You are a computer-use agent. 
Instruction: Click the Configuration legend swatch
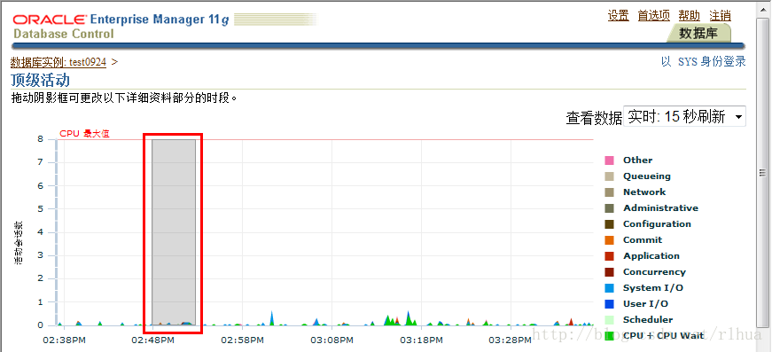tap(609, 224)
